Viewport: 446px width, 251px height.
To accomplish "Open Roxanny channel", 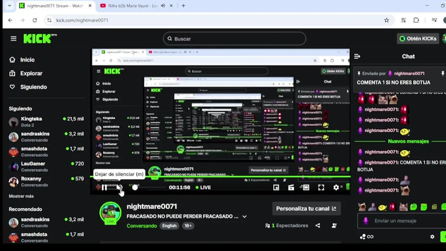I will coord(46,182).
